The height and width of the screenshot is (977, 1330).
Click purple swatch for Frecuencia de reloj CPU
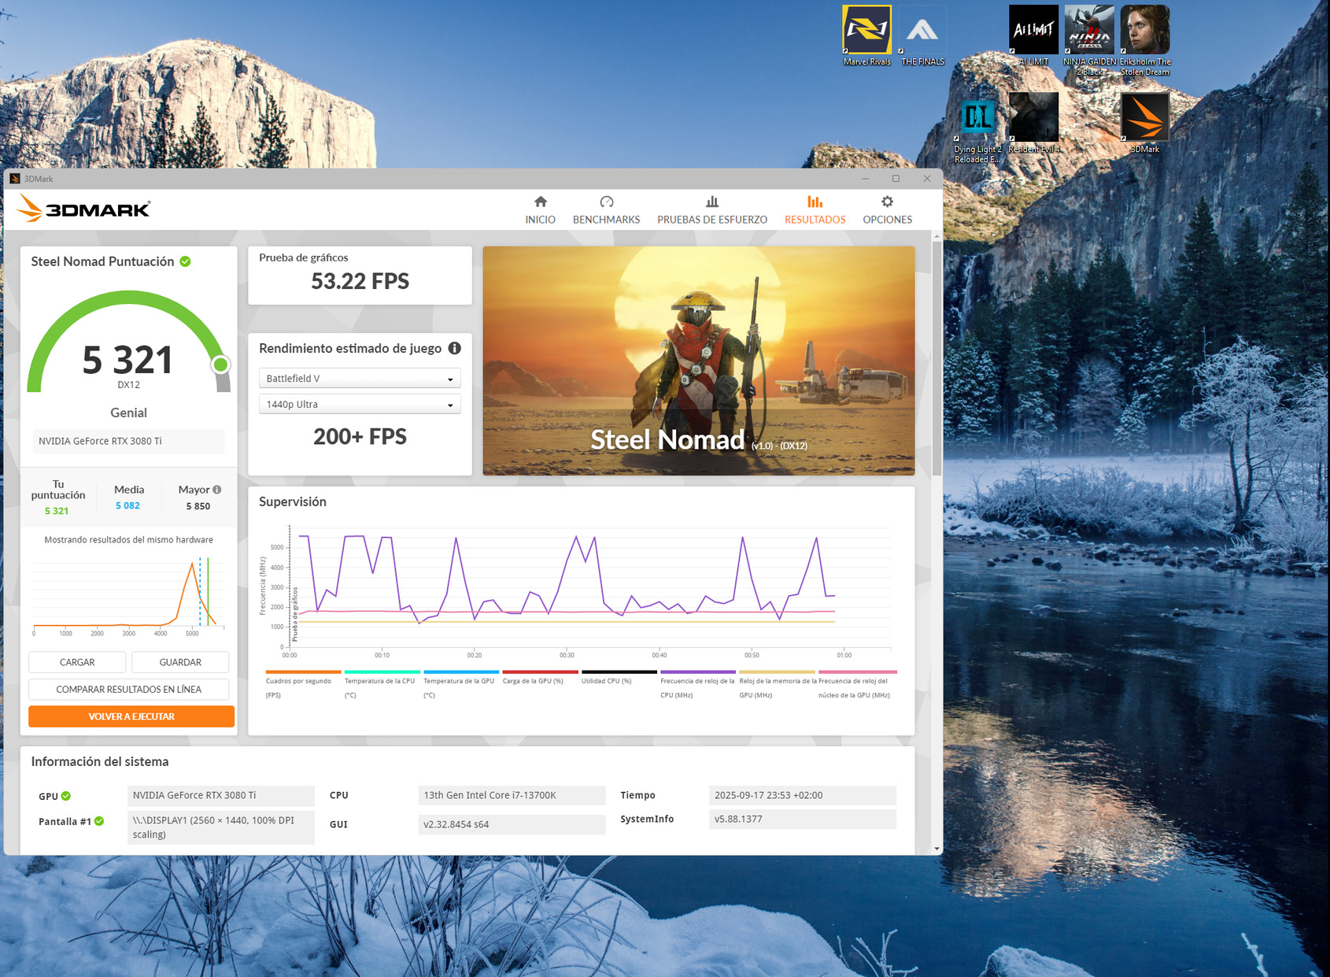coord(698,672)
